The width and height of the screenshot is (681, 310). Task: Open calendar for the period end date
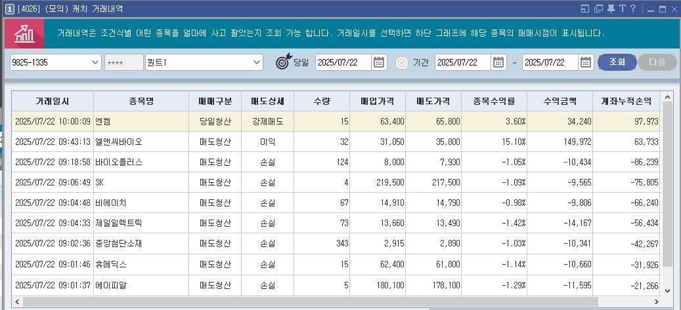point(586,62)
